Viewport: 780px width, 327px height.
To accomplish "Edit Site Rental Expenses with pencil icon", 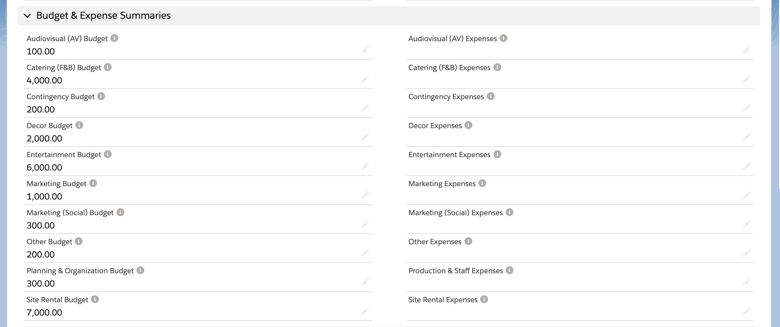I will [746, 311].
